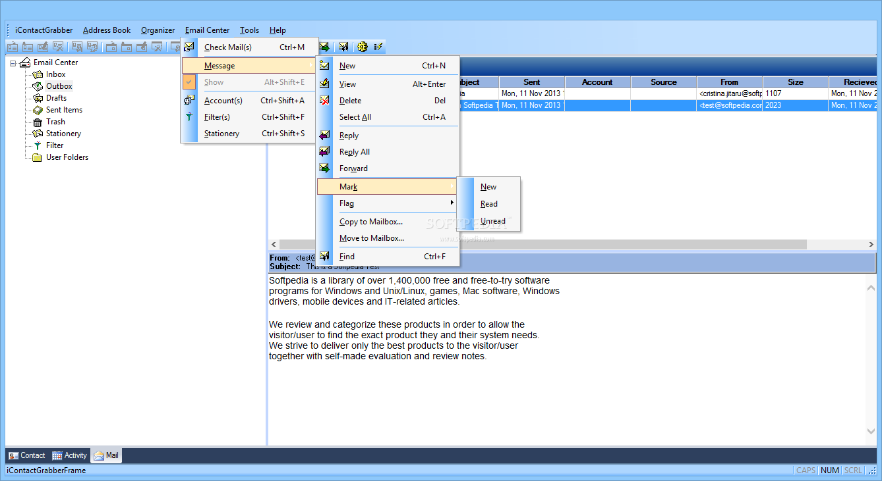Choose Forward in the Message submenu
The image size is (882, 481).
click(388, 168)
